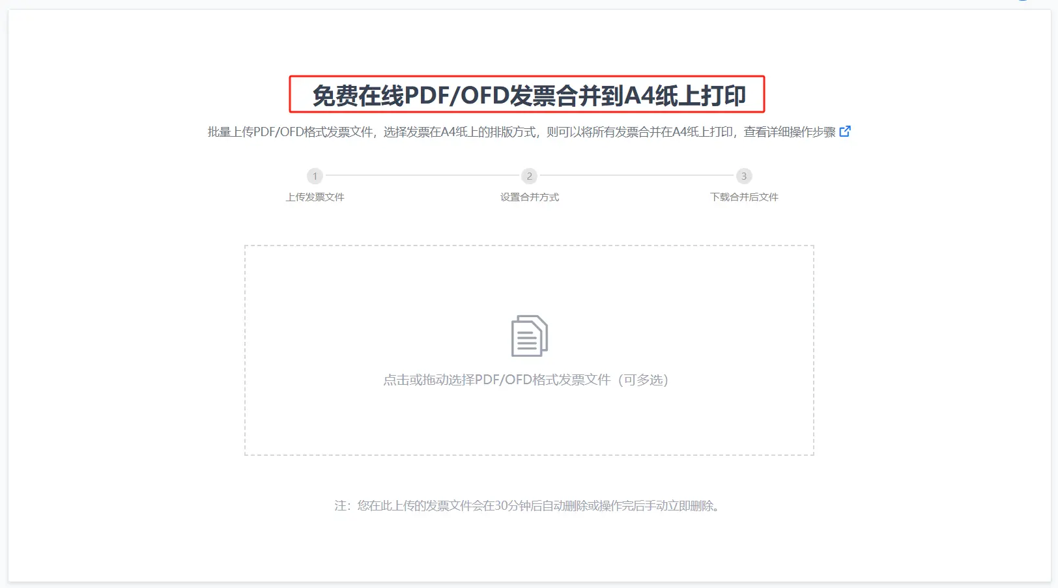This screenshot has width=1058, height=588.
Task: Select the step 3 circle indicator
Action: (744, 176)
